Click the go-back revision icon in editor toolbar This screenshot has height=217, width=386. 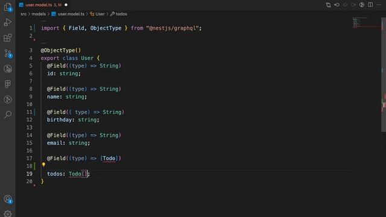pos(337,5)
